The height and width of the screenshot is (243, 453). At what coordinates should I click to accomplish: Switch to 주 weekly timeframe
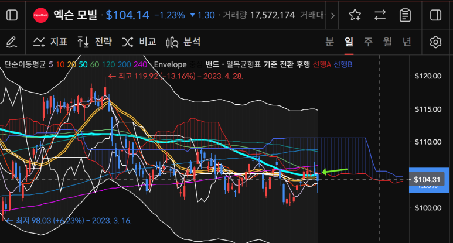[x=368, y=42]
